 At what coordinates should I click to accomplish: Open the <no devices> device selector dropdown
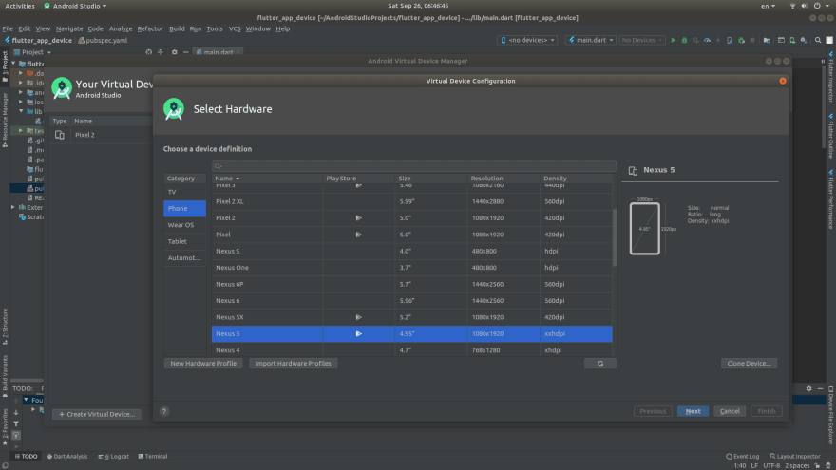[527, 40]
